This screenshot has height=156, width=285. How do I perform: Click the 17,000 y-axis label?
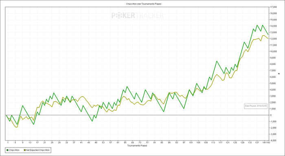(273, 7)
